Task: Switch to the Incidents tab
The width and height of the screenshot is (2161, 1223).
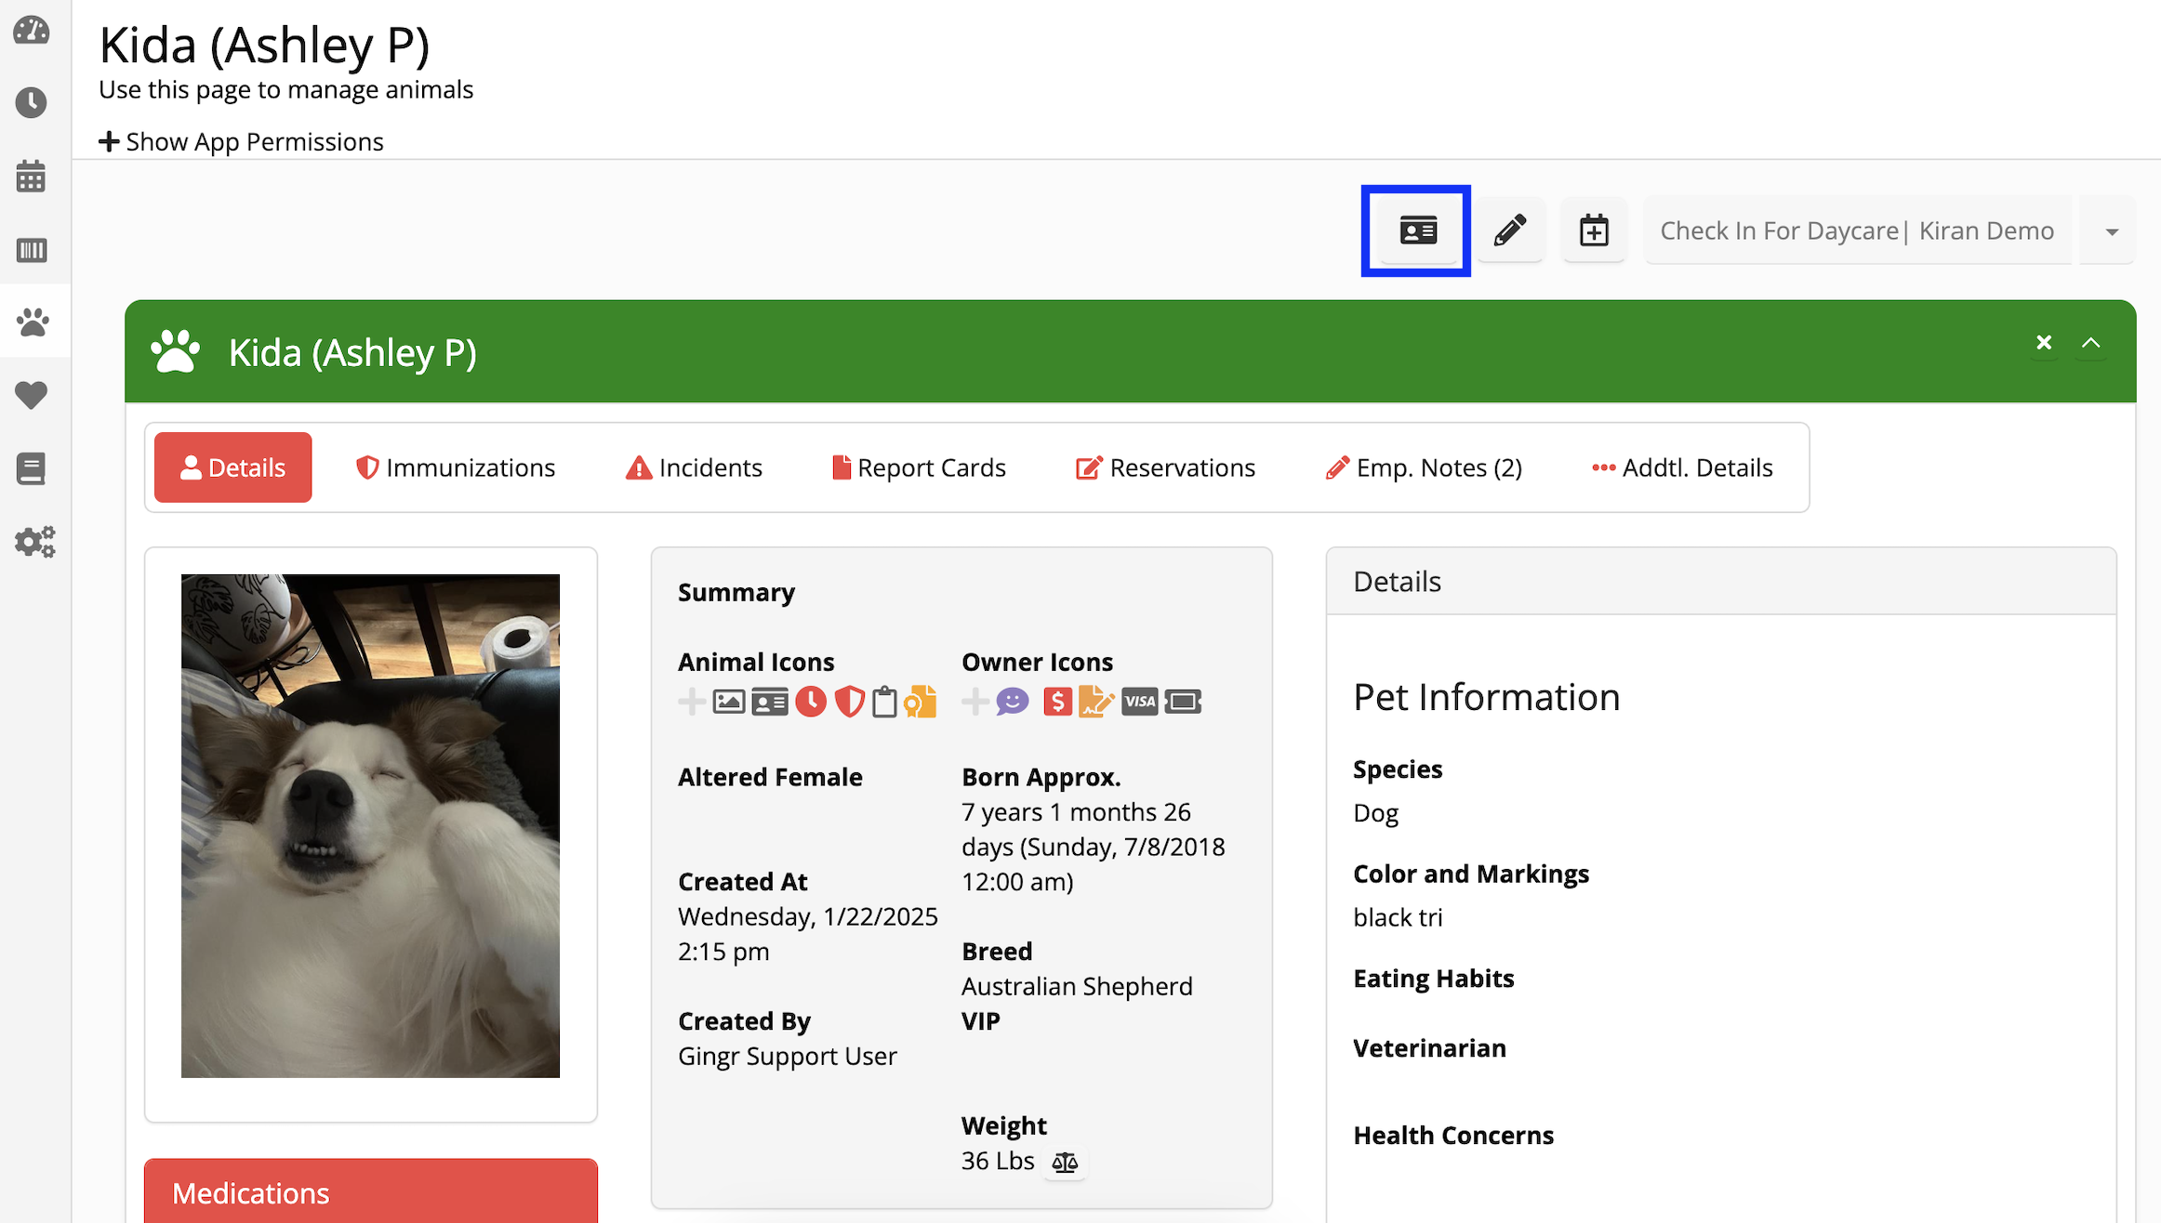Action: 694,467
